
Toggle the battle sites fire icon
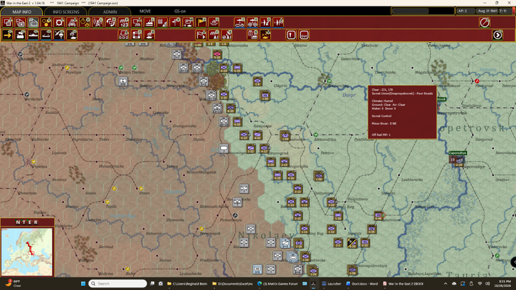point(214,23)
